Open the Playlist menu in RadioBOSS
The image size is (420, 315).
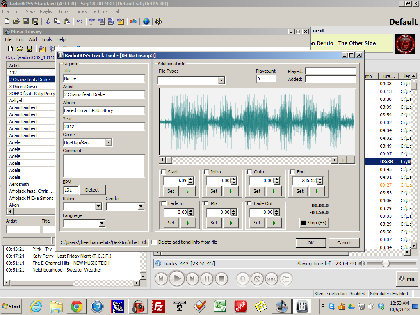tap(47, 11)
